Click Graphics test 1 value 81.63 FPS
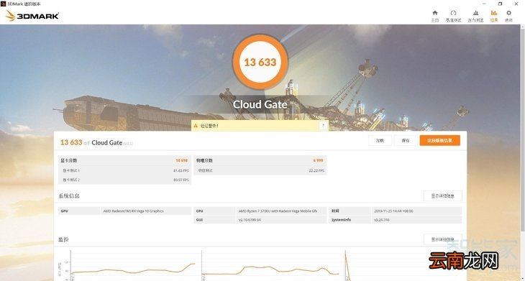The width and height of the screenshot is (525, 281). click(x=181, y=170)
